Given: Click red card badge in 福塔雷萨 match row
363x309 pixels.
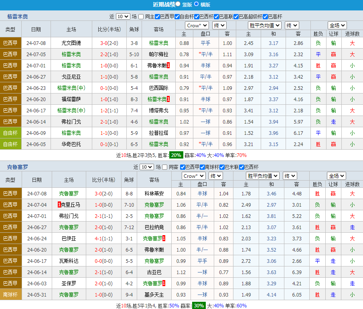Looking at the screenshot, I should (x=168, y=99).
